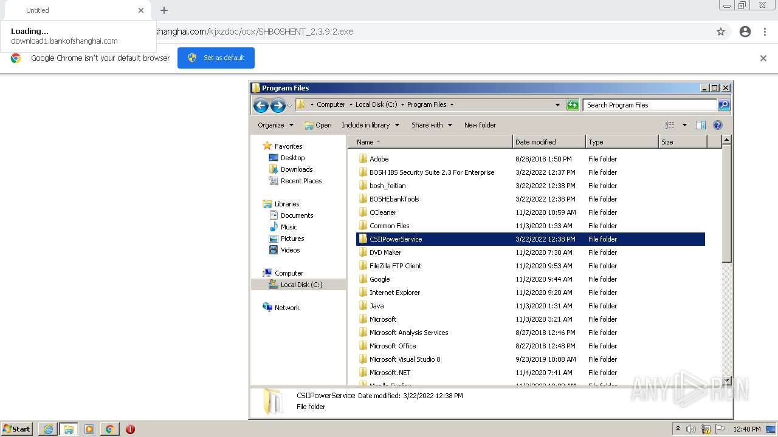
Task: Sort by the Name column header
Action: tap(430, 142)
